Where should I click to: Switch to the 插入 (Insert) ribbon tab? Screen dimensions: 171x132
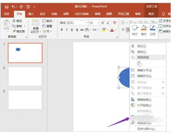coord(31,14)
